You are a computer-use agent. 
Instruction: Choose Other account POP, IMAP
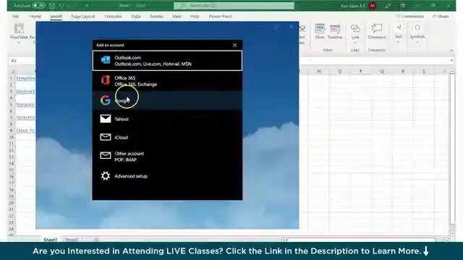click(167, 157)
